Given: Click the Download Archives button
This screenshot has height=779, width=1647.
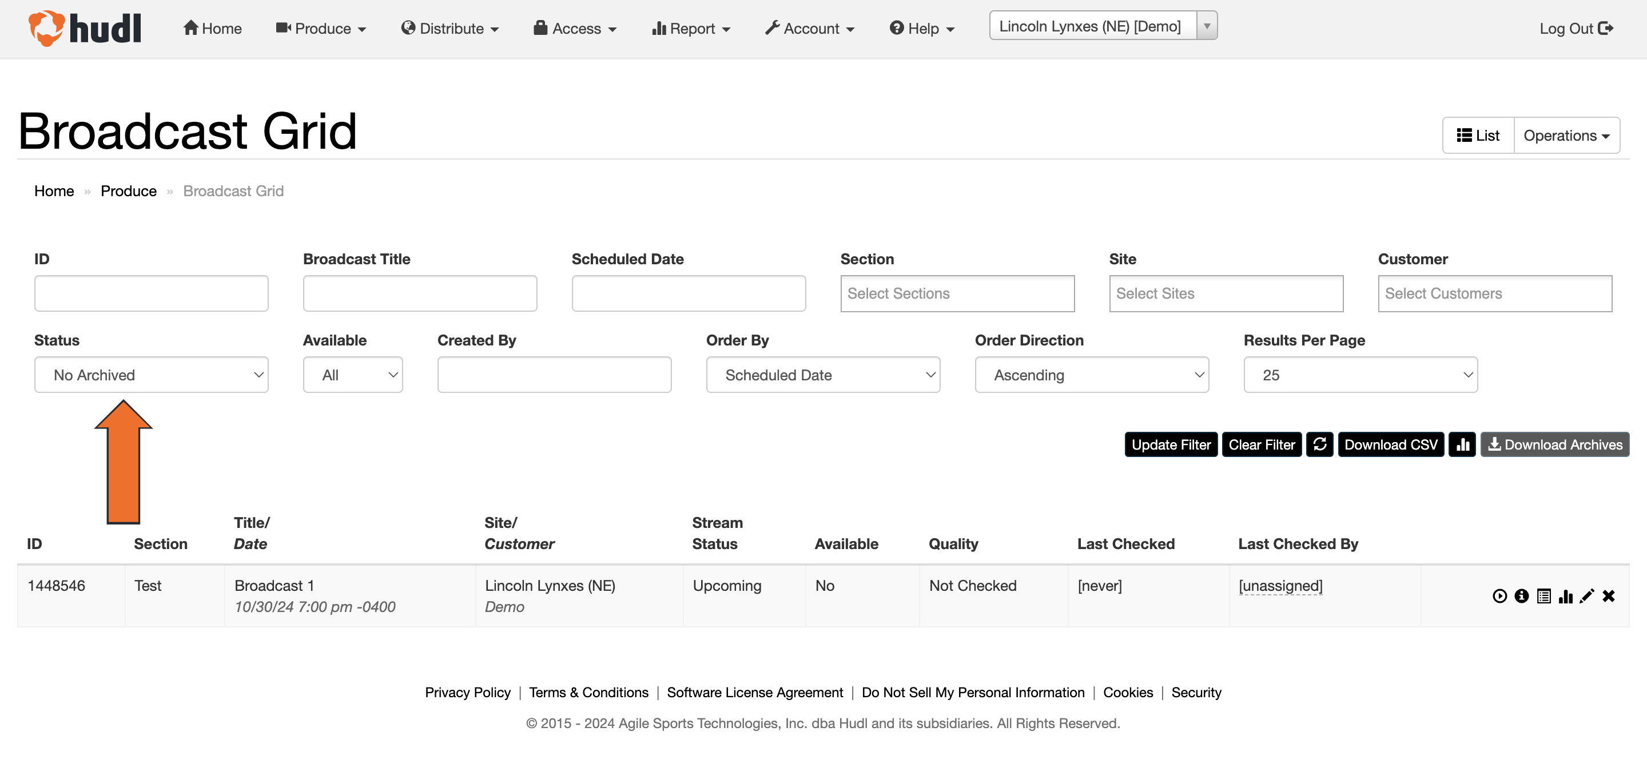Looking at the screenshot, I should (x=1555, y=444).
